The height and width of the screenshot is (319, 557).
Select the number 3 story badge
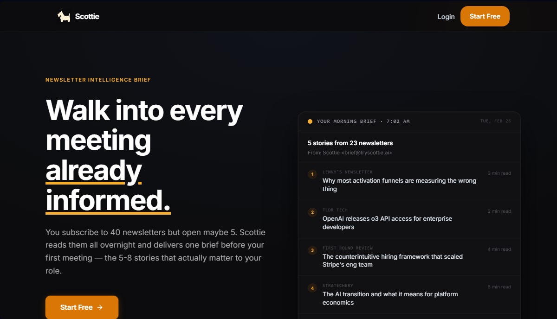tap(312, 250)
